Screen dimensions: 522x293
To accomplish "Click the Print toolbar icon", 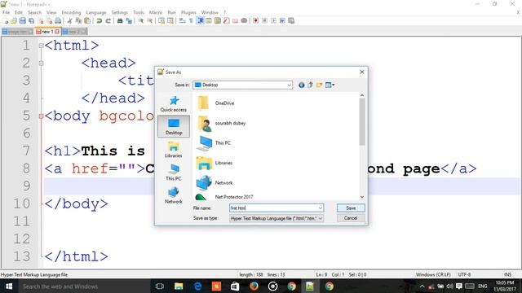I will 58,21.
